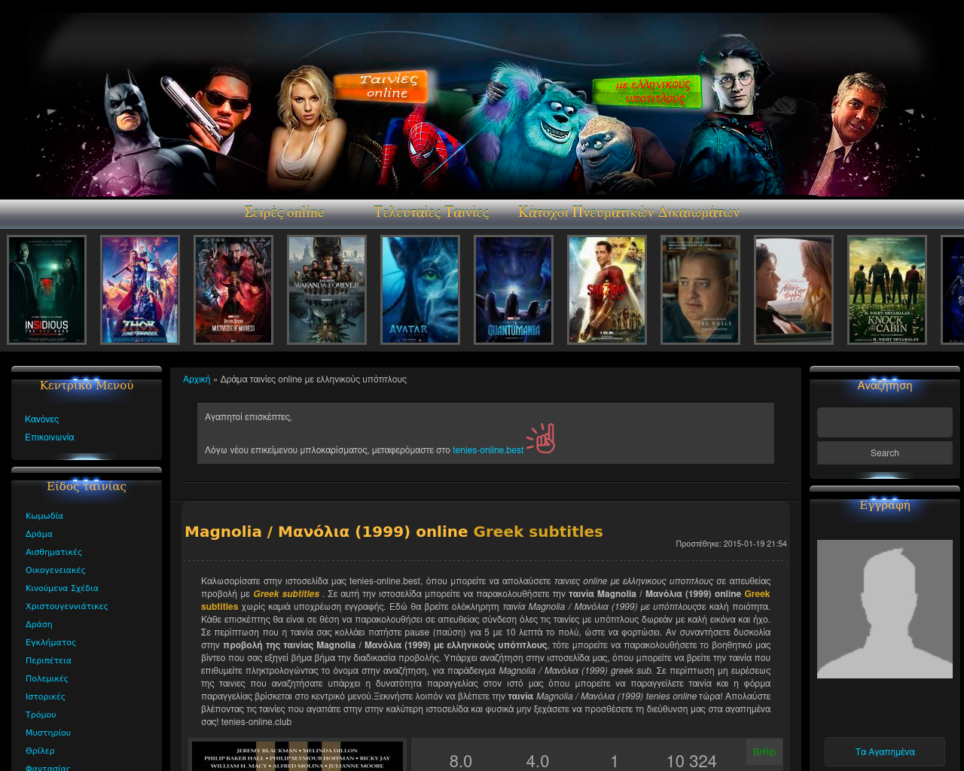Viewport: 964px width, 771px height.
Task: Select the Κωμωδία genre
Action: tap(44, 516)
